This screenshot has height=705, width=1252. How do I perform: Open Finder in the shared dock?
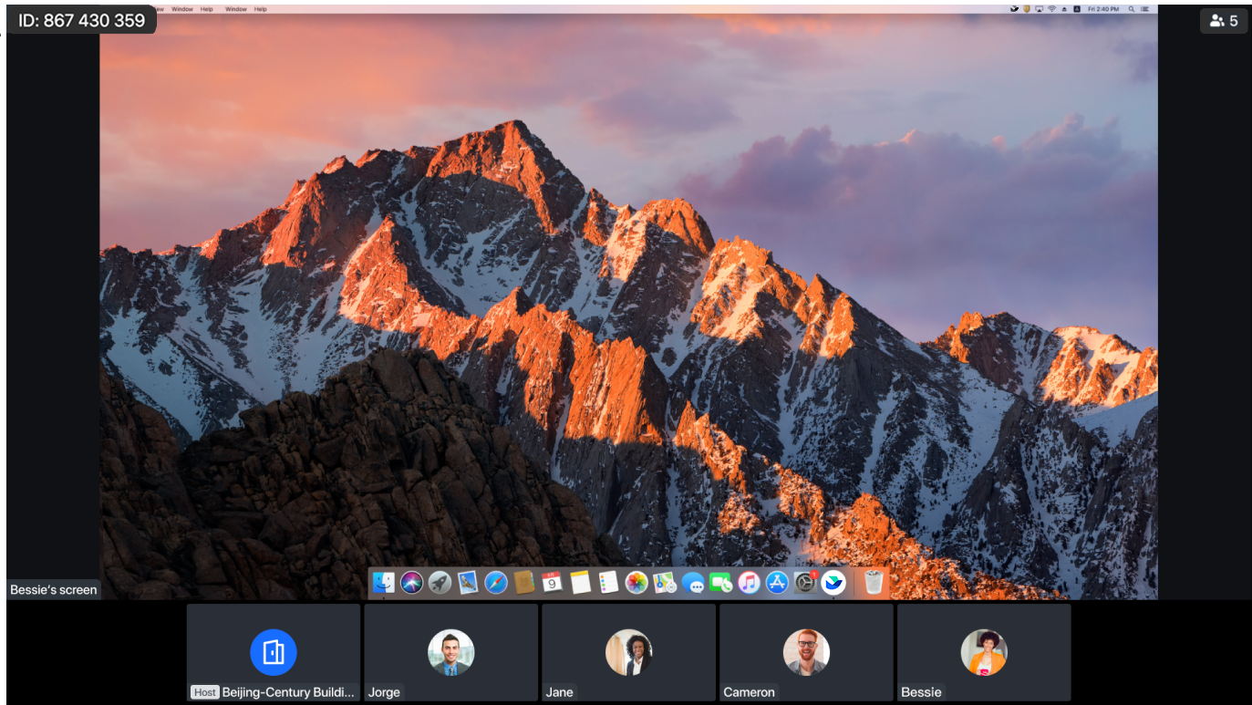tap(384, 582)
